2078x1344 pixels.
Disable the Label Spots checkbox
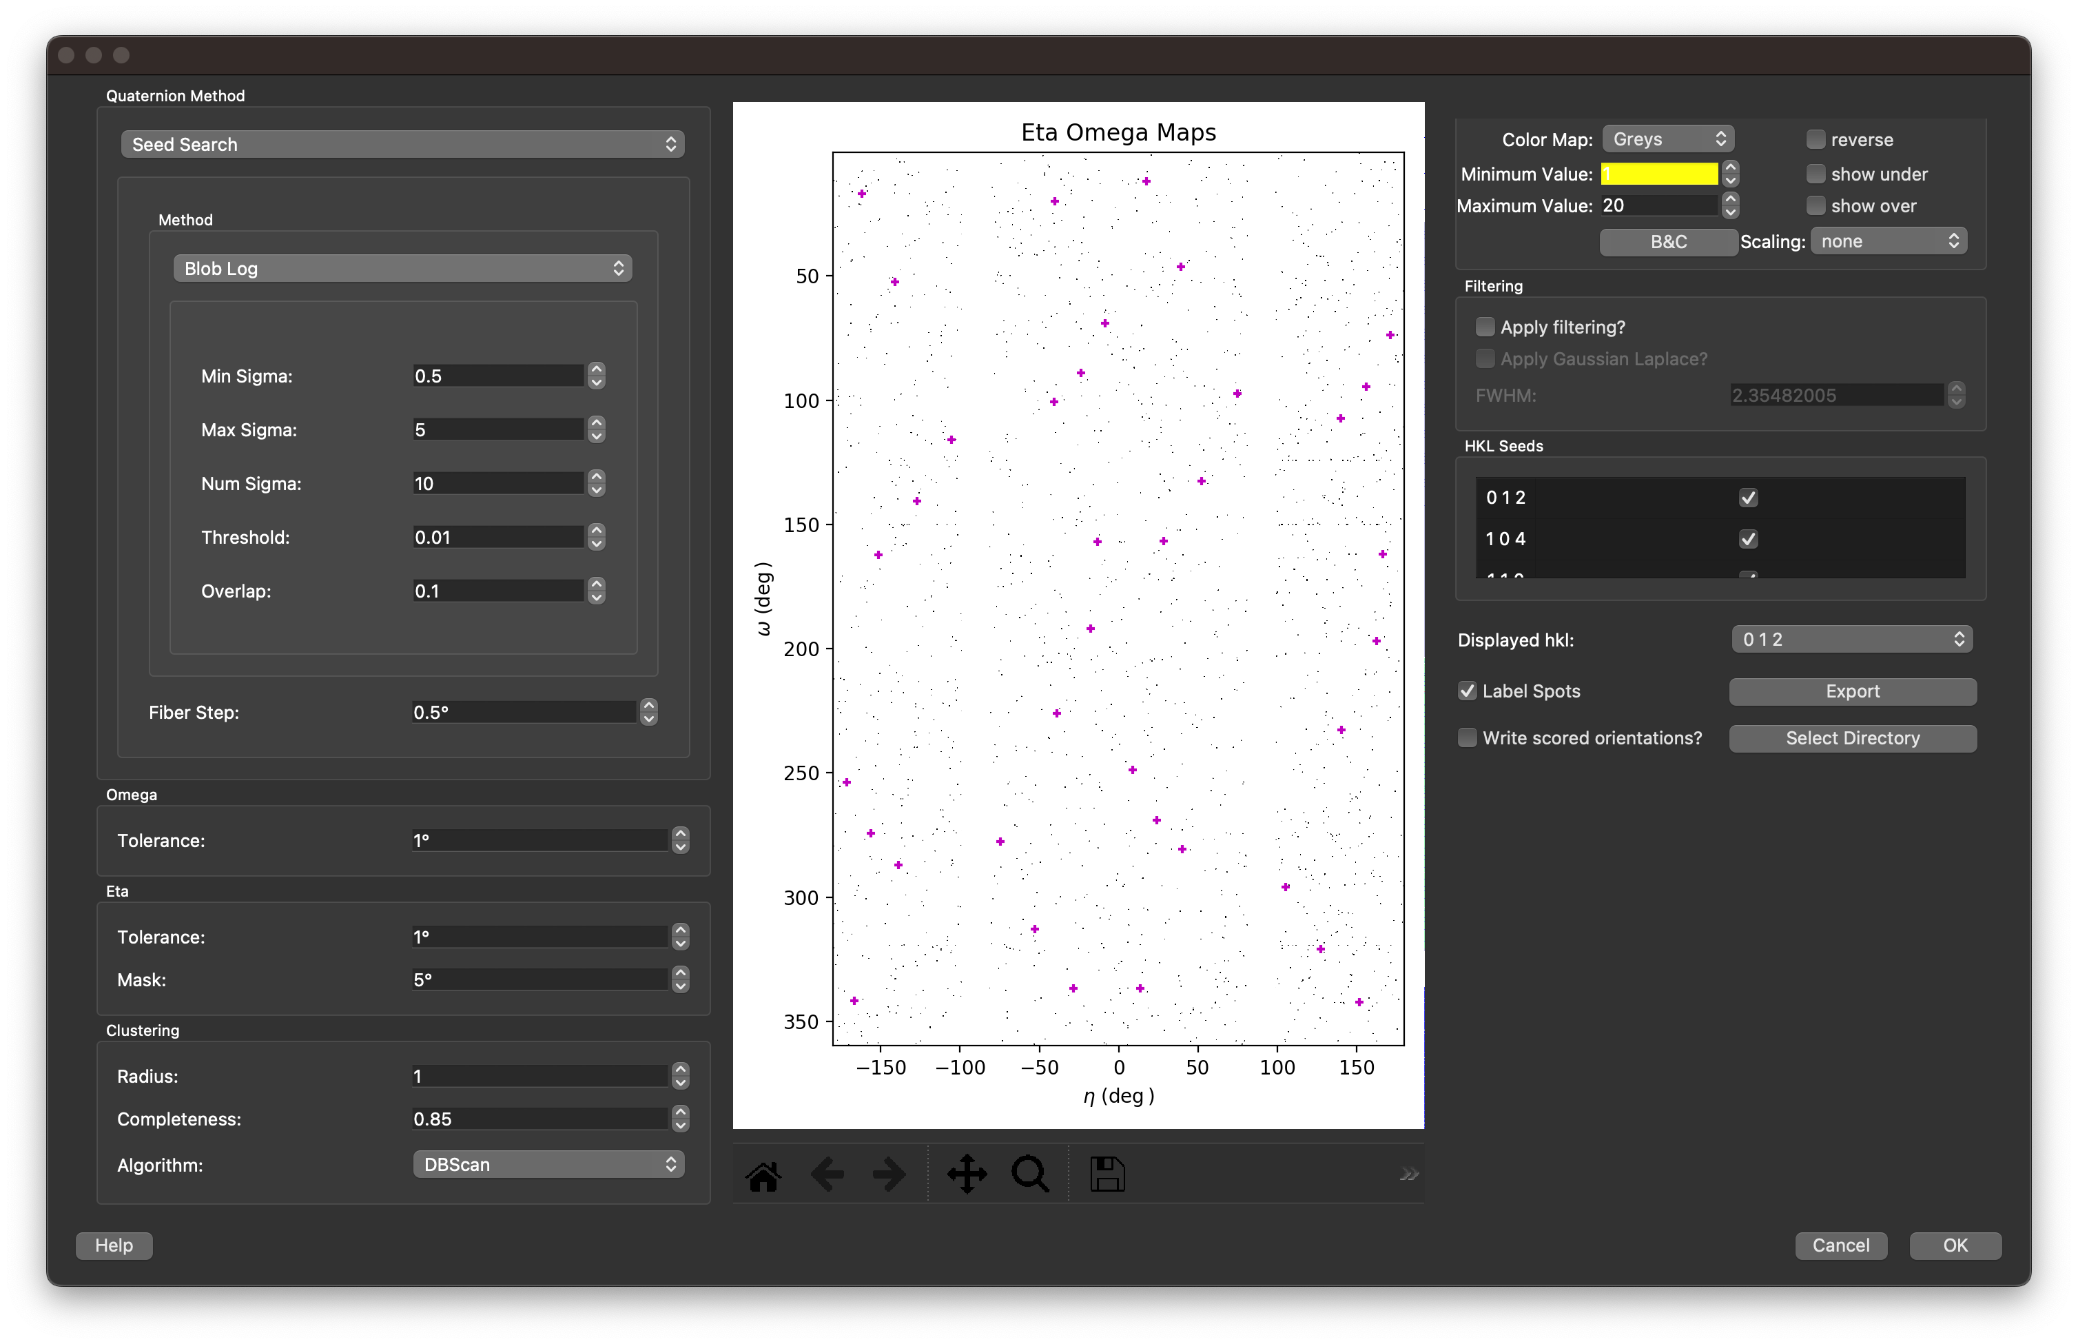tap(1466, 691)
